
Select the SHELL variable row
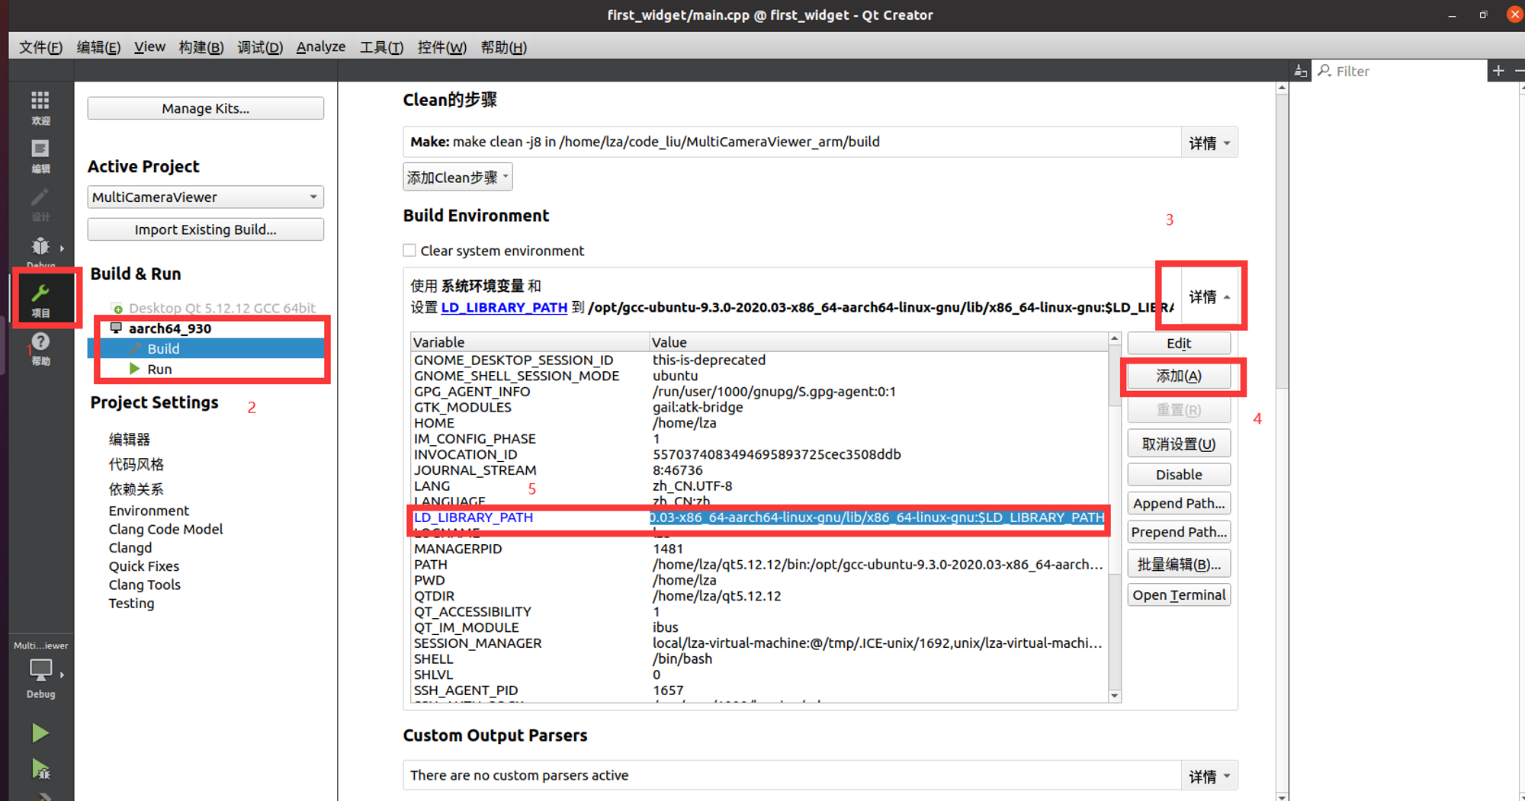(759, 658)
